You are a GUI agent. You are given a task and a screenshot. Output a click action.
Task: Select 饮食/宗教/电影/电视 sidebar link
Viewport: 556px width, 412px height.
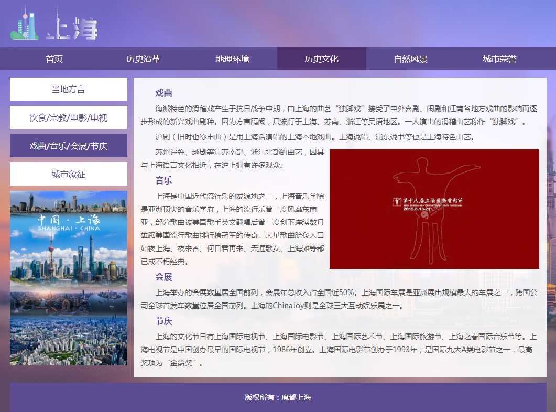click(69, 117)
